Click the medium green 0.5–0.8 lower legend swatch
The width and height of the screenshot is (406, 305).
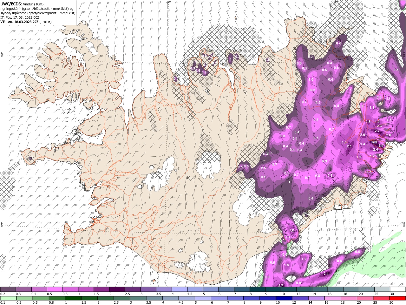click(x=41, y=298)
